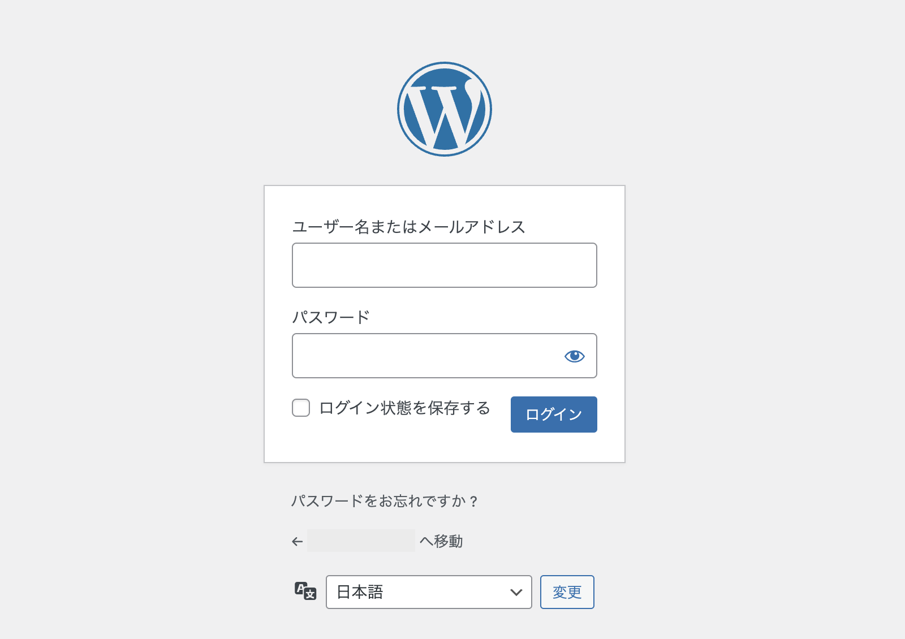Uncheck the login state save checkbox

click(300, 408)
